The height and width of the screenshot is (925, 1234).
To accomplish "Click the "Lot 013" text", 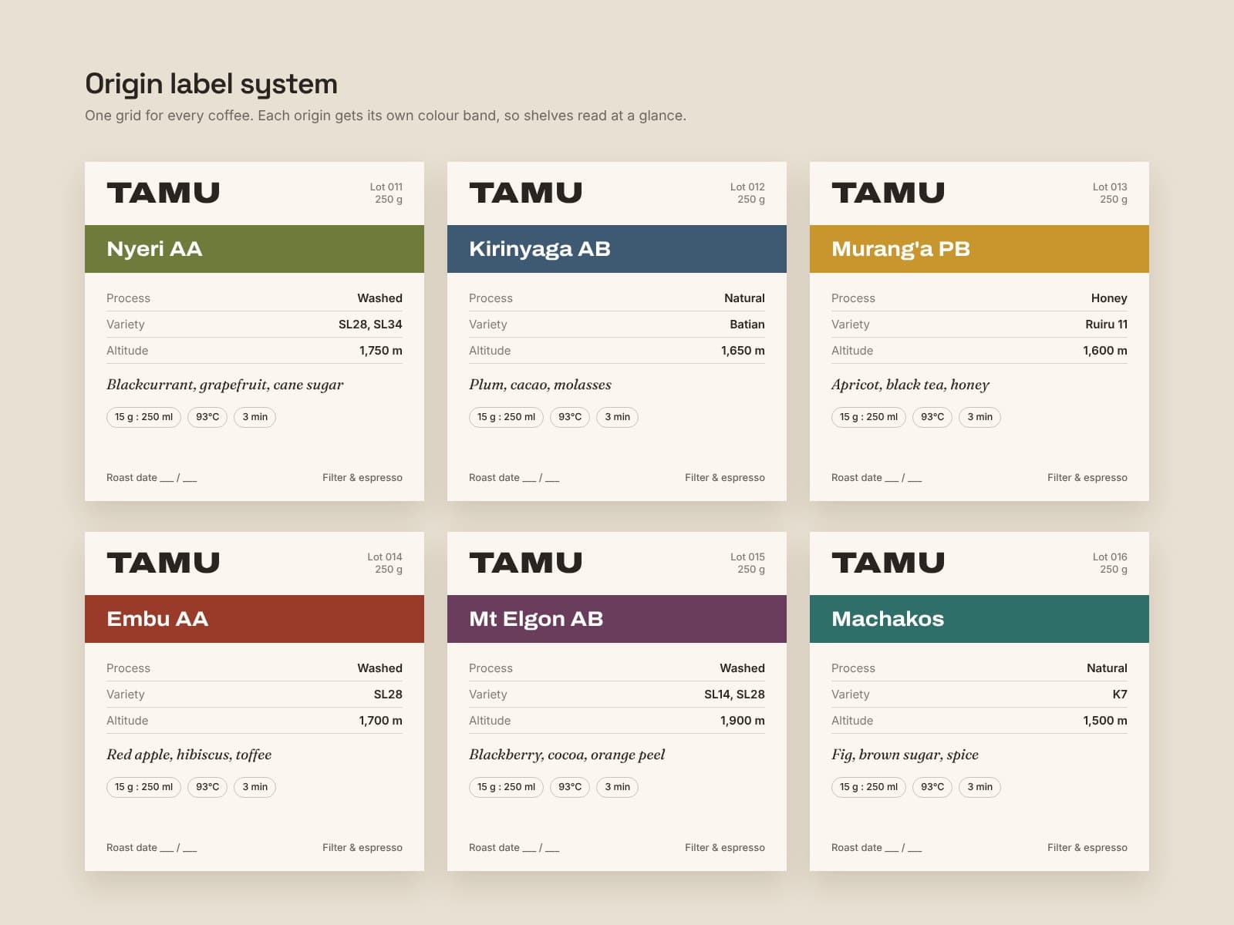I will point(1110,187).
